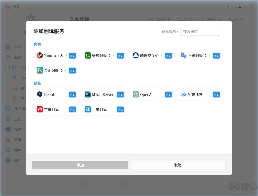258x196 pixels.
Task: Choose the Microsoft Translate (微软翻译) icon
Action: (87, 56)
